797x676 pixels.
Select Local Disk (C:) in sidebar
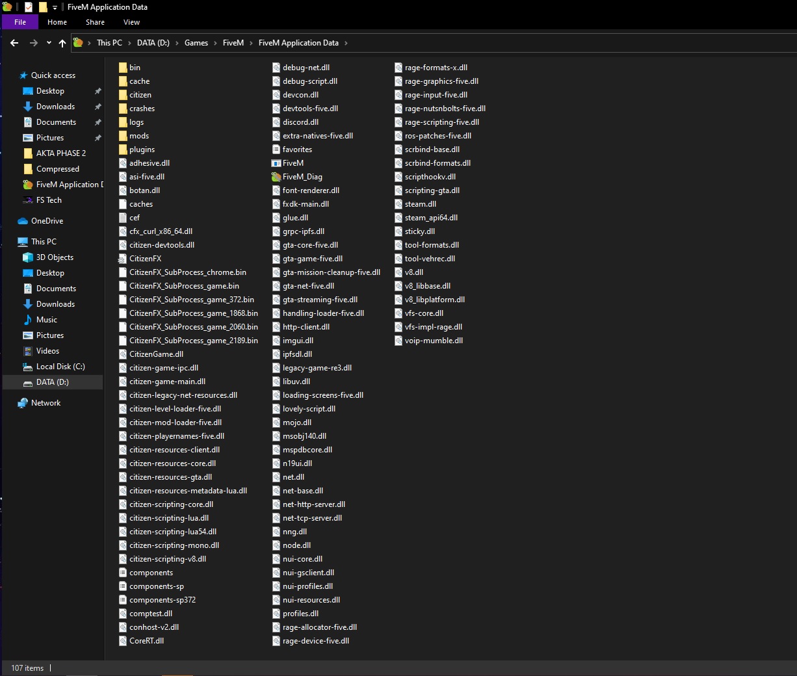(60, 367)
